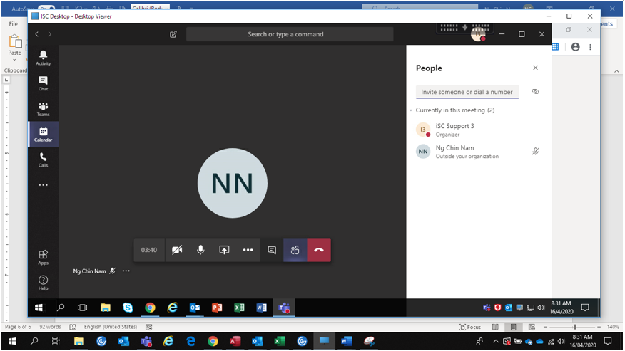This screenshot has width=625, height=351.
Task: Open remote notification center
Action: [585, 308]
